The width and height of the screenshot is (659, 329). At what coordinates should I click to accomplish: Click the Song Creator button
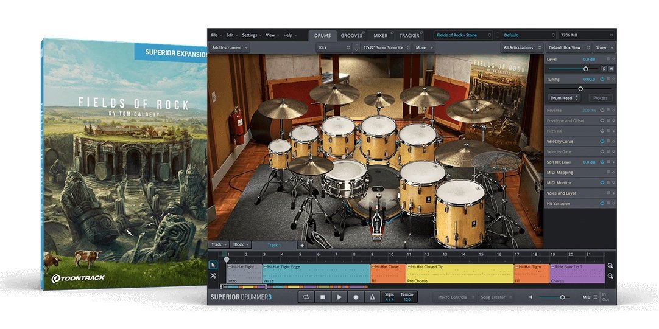[493, 297]
